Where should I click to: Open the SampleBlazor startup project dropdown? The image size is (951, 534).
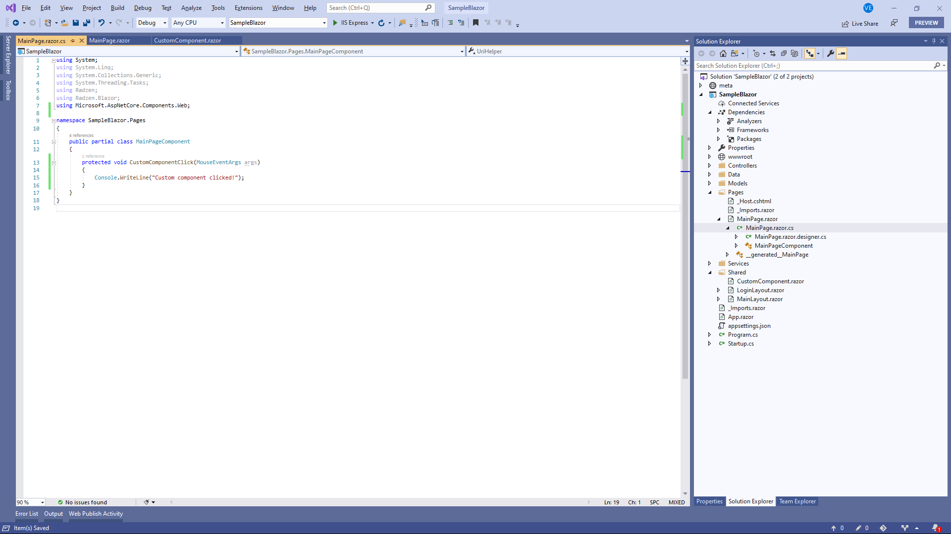point(278,23)
